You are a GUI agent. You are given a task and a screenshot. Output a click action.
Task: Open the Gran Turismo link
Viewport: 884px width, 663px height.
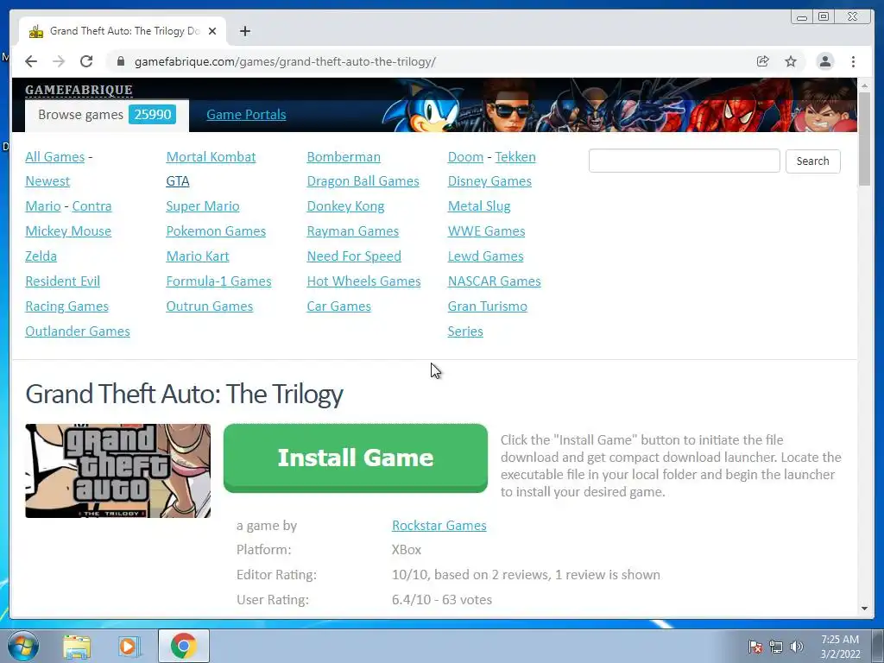click(x=488, y=306)
